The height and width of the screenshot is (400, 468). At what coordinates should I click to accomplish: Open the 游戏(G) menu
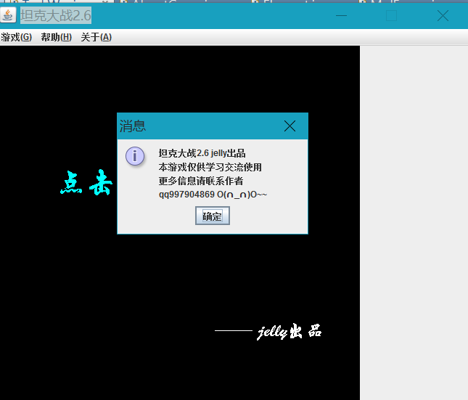pos(16,37)
